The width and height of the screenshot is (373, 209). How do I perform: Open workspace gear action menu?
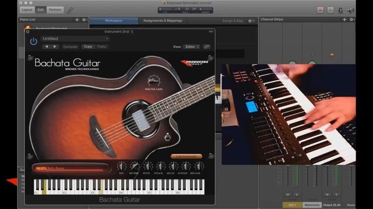coord(251,21)
